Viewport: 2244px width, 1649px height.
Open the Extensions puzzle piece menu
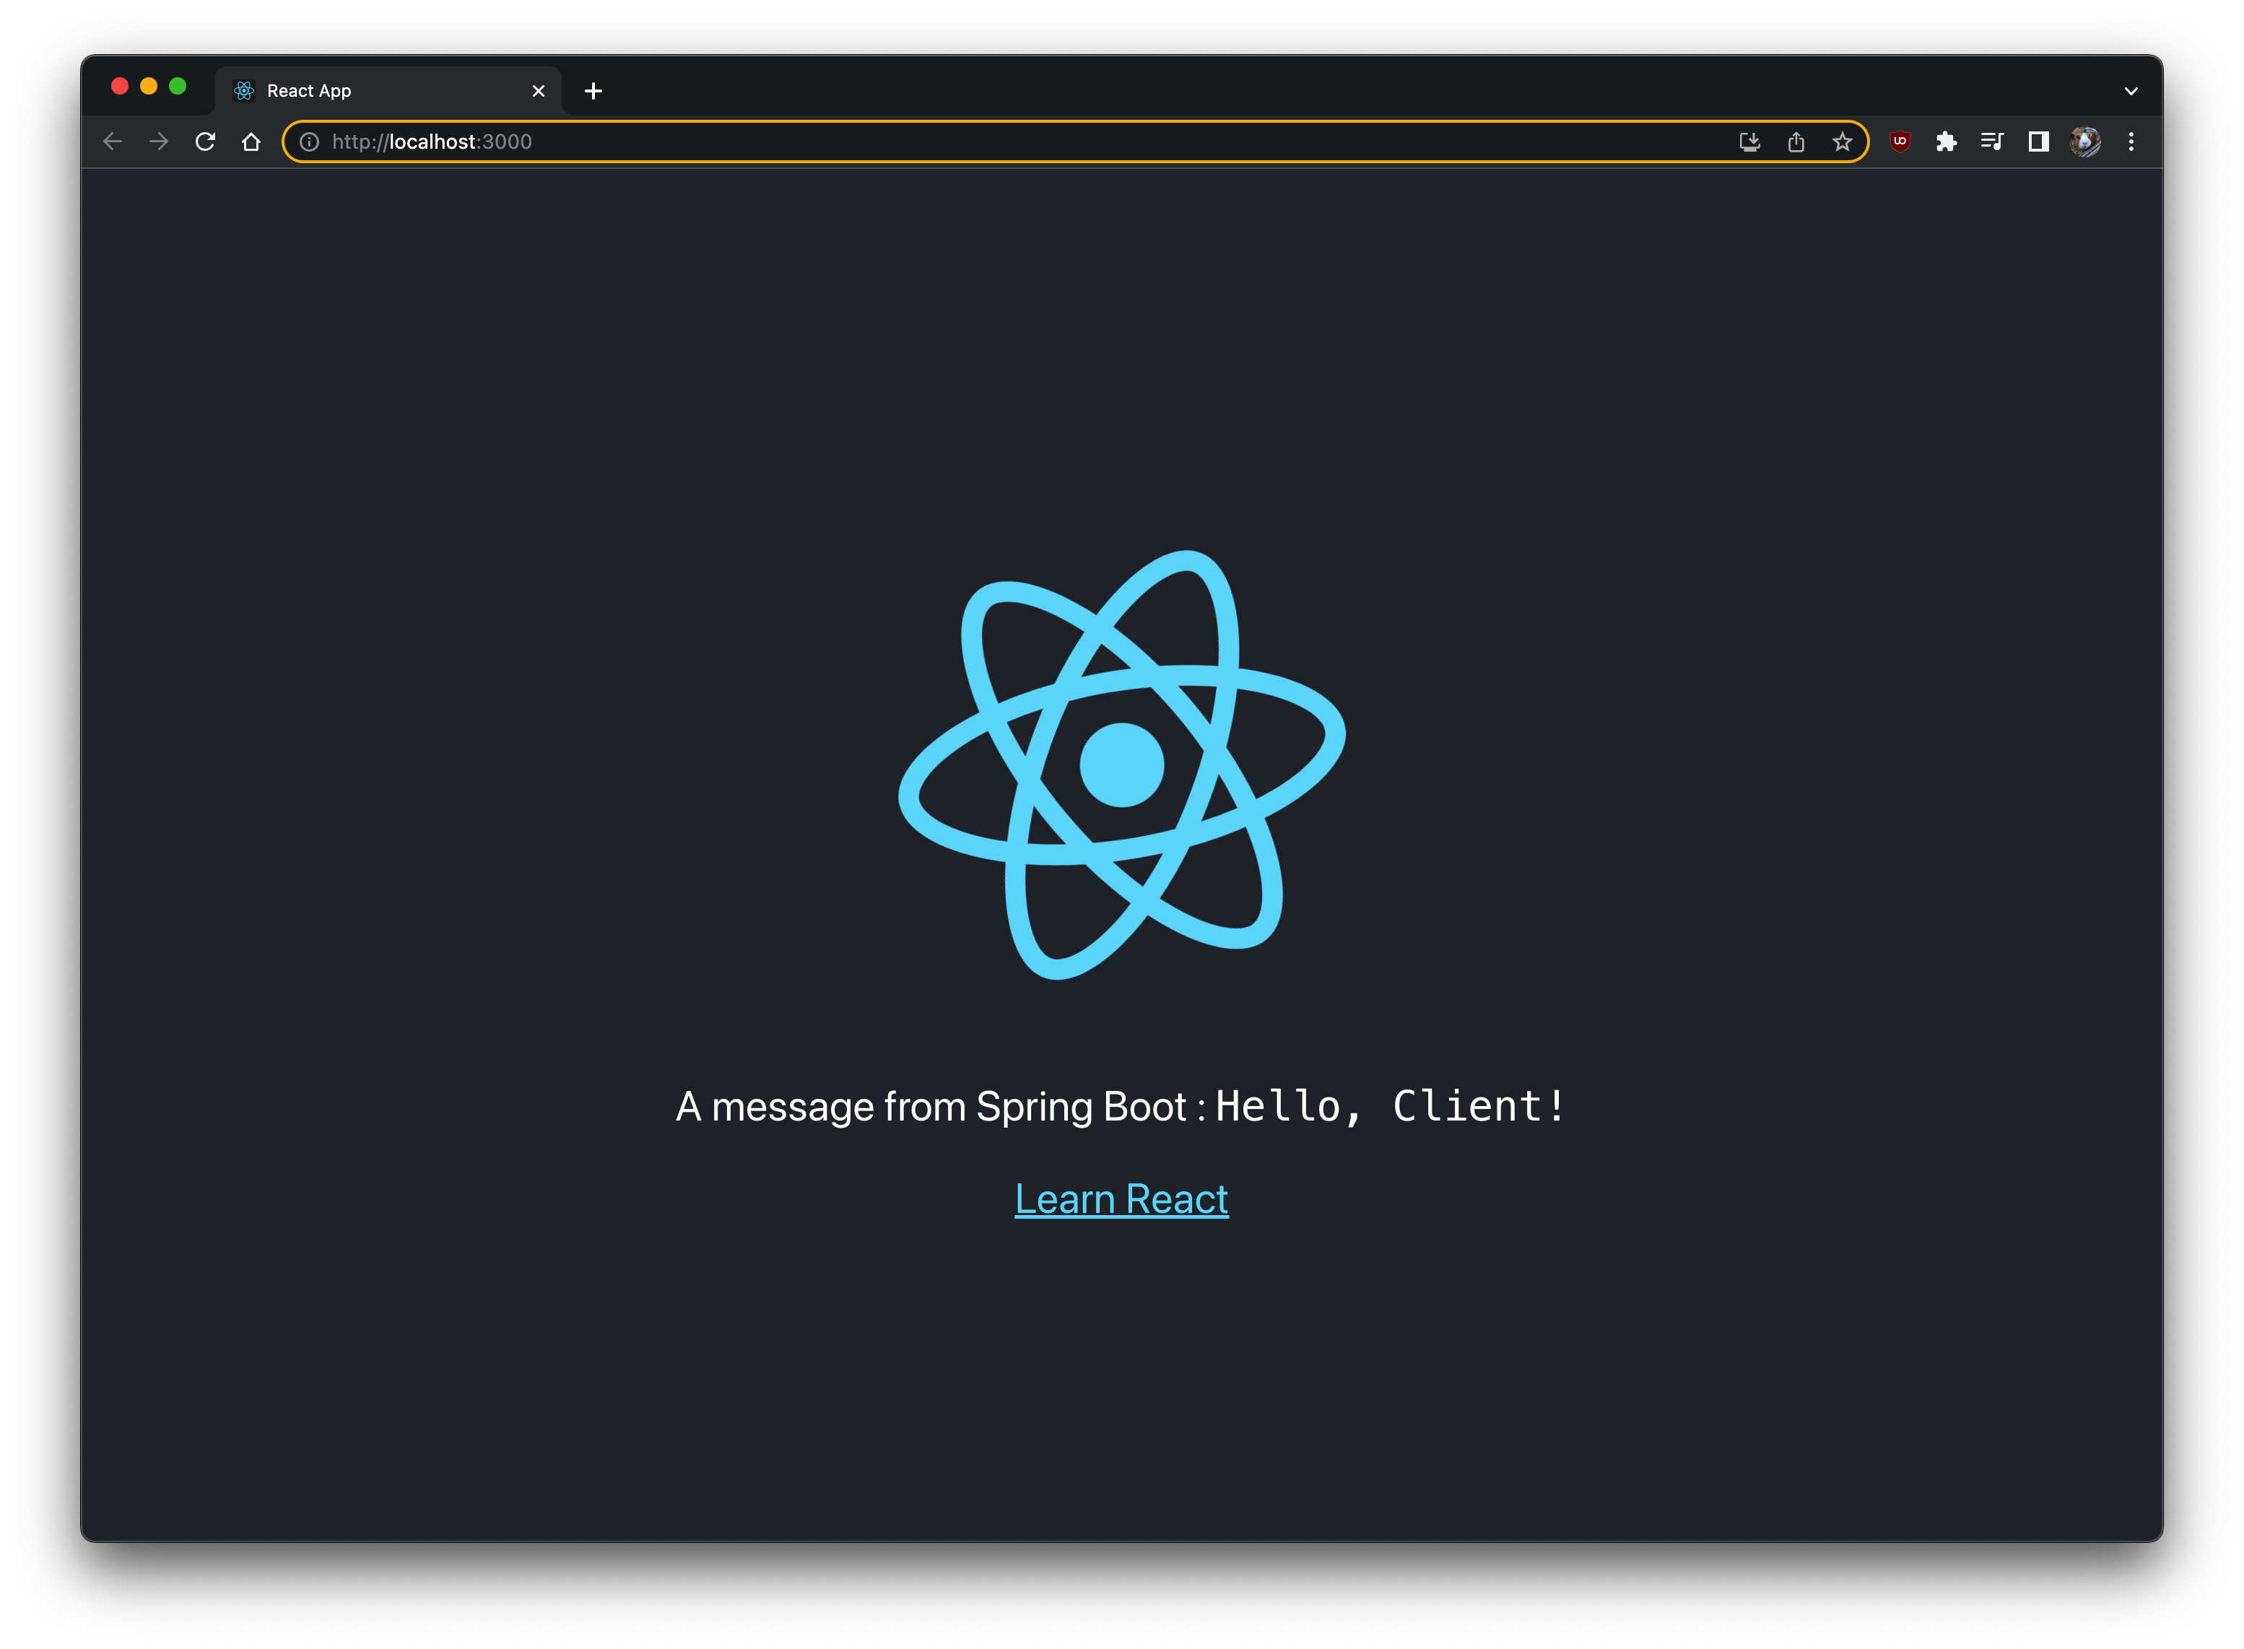click(x=1946, y=142)
